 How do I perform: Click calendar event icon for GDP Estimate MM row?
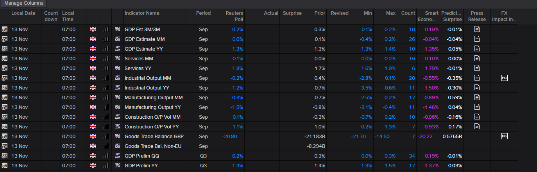5,39
